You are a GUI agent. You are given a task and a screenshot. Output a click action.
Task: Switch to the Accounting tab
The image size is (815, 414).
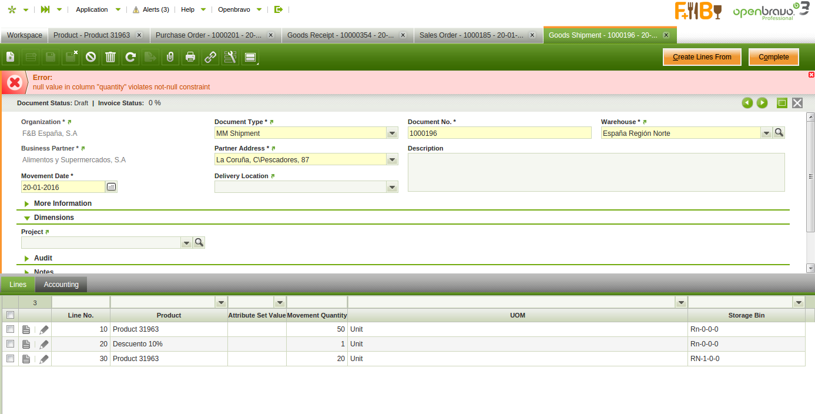pos(61,285)
